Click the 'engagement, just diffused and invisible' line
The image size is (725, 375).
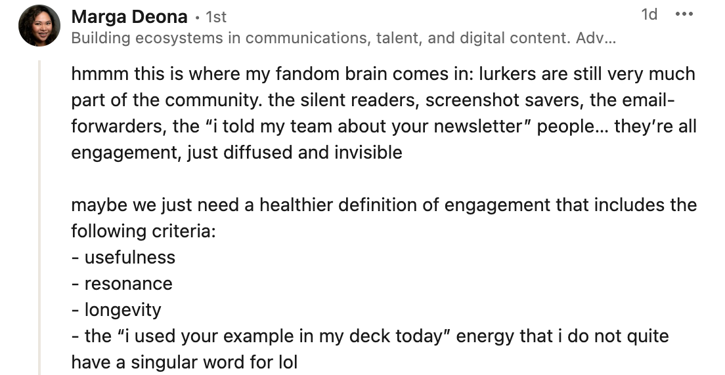pos(236,152)
